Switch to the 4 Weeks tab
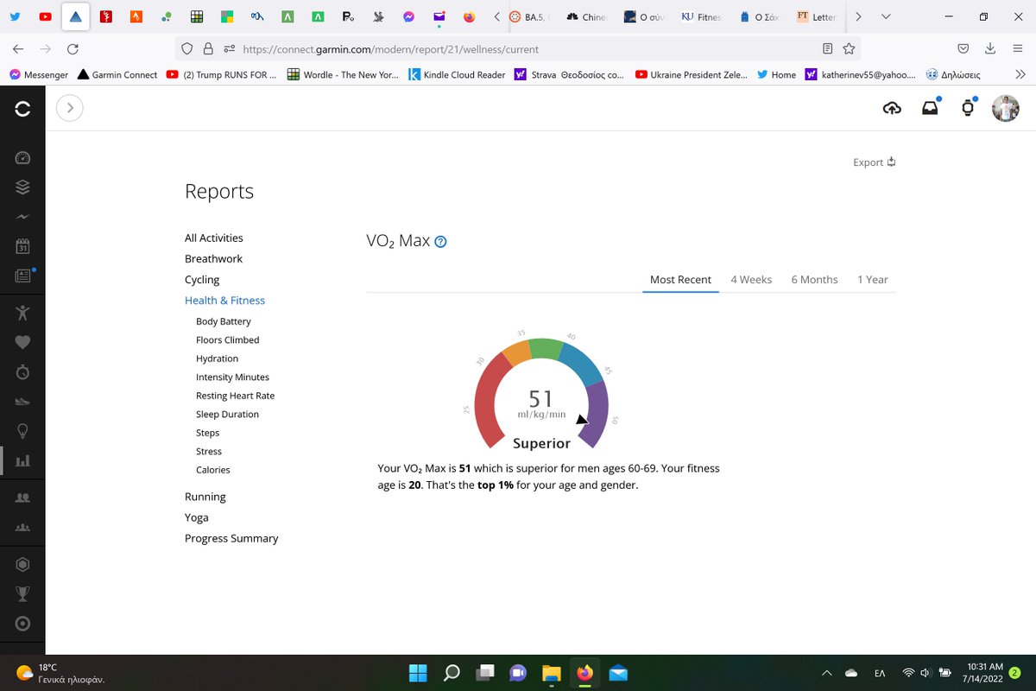 click(751, 280)
